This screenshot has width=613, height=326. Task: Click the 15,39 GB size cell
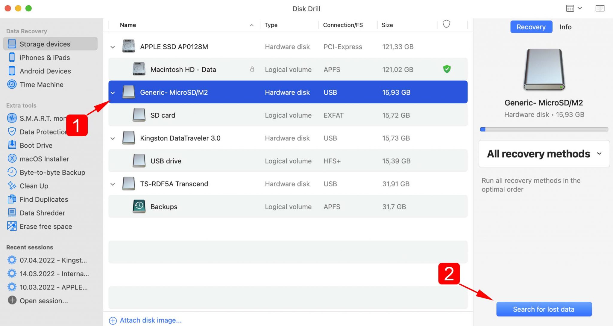[396, 161]
